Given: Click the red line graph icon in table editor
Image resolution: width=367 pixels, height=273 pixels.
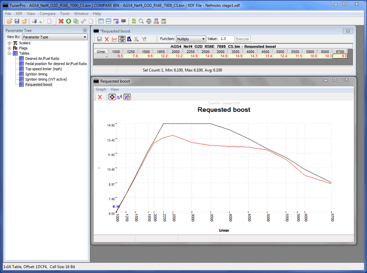Looking at the screenshot, I should tap(114, 39).
